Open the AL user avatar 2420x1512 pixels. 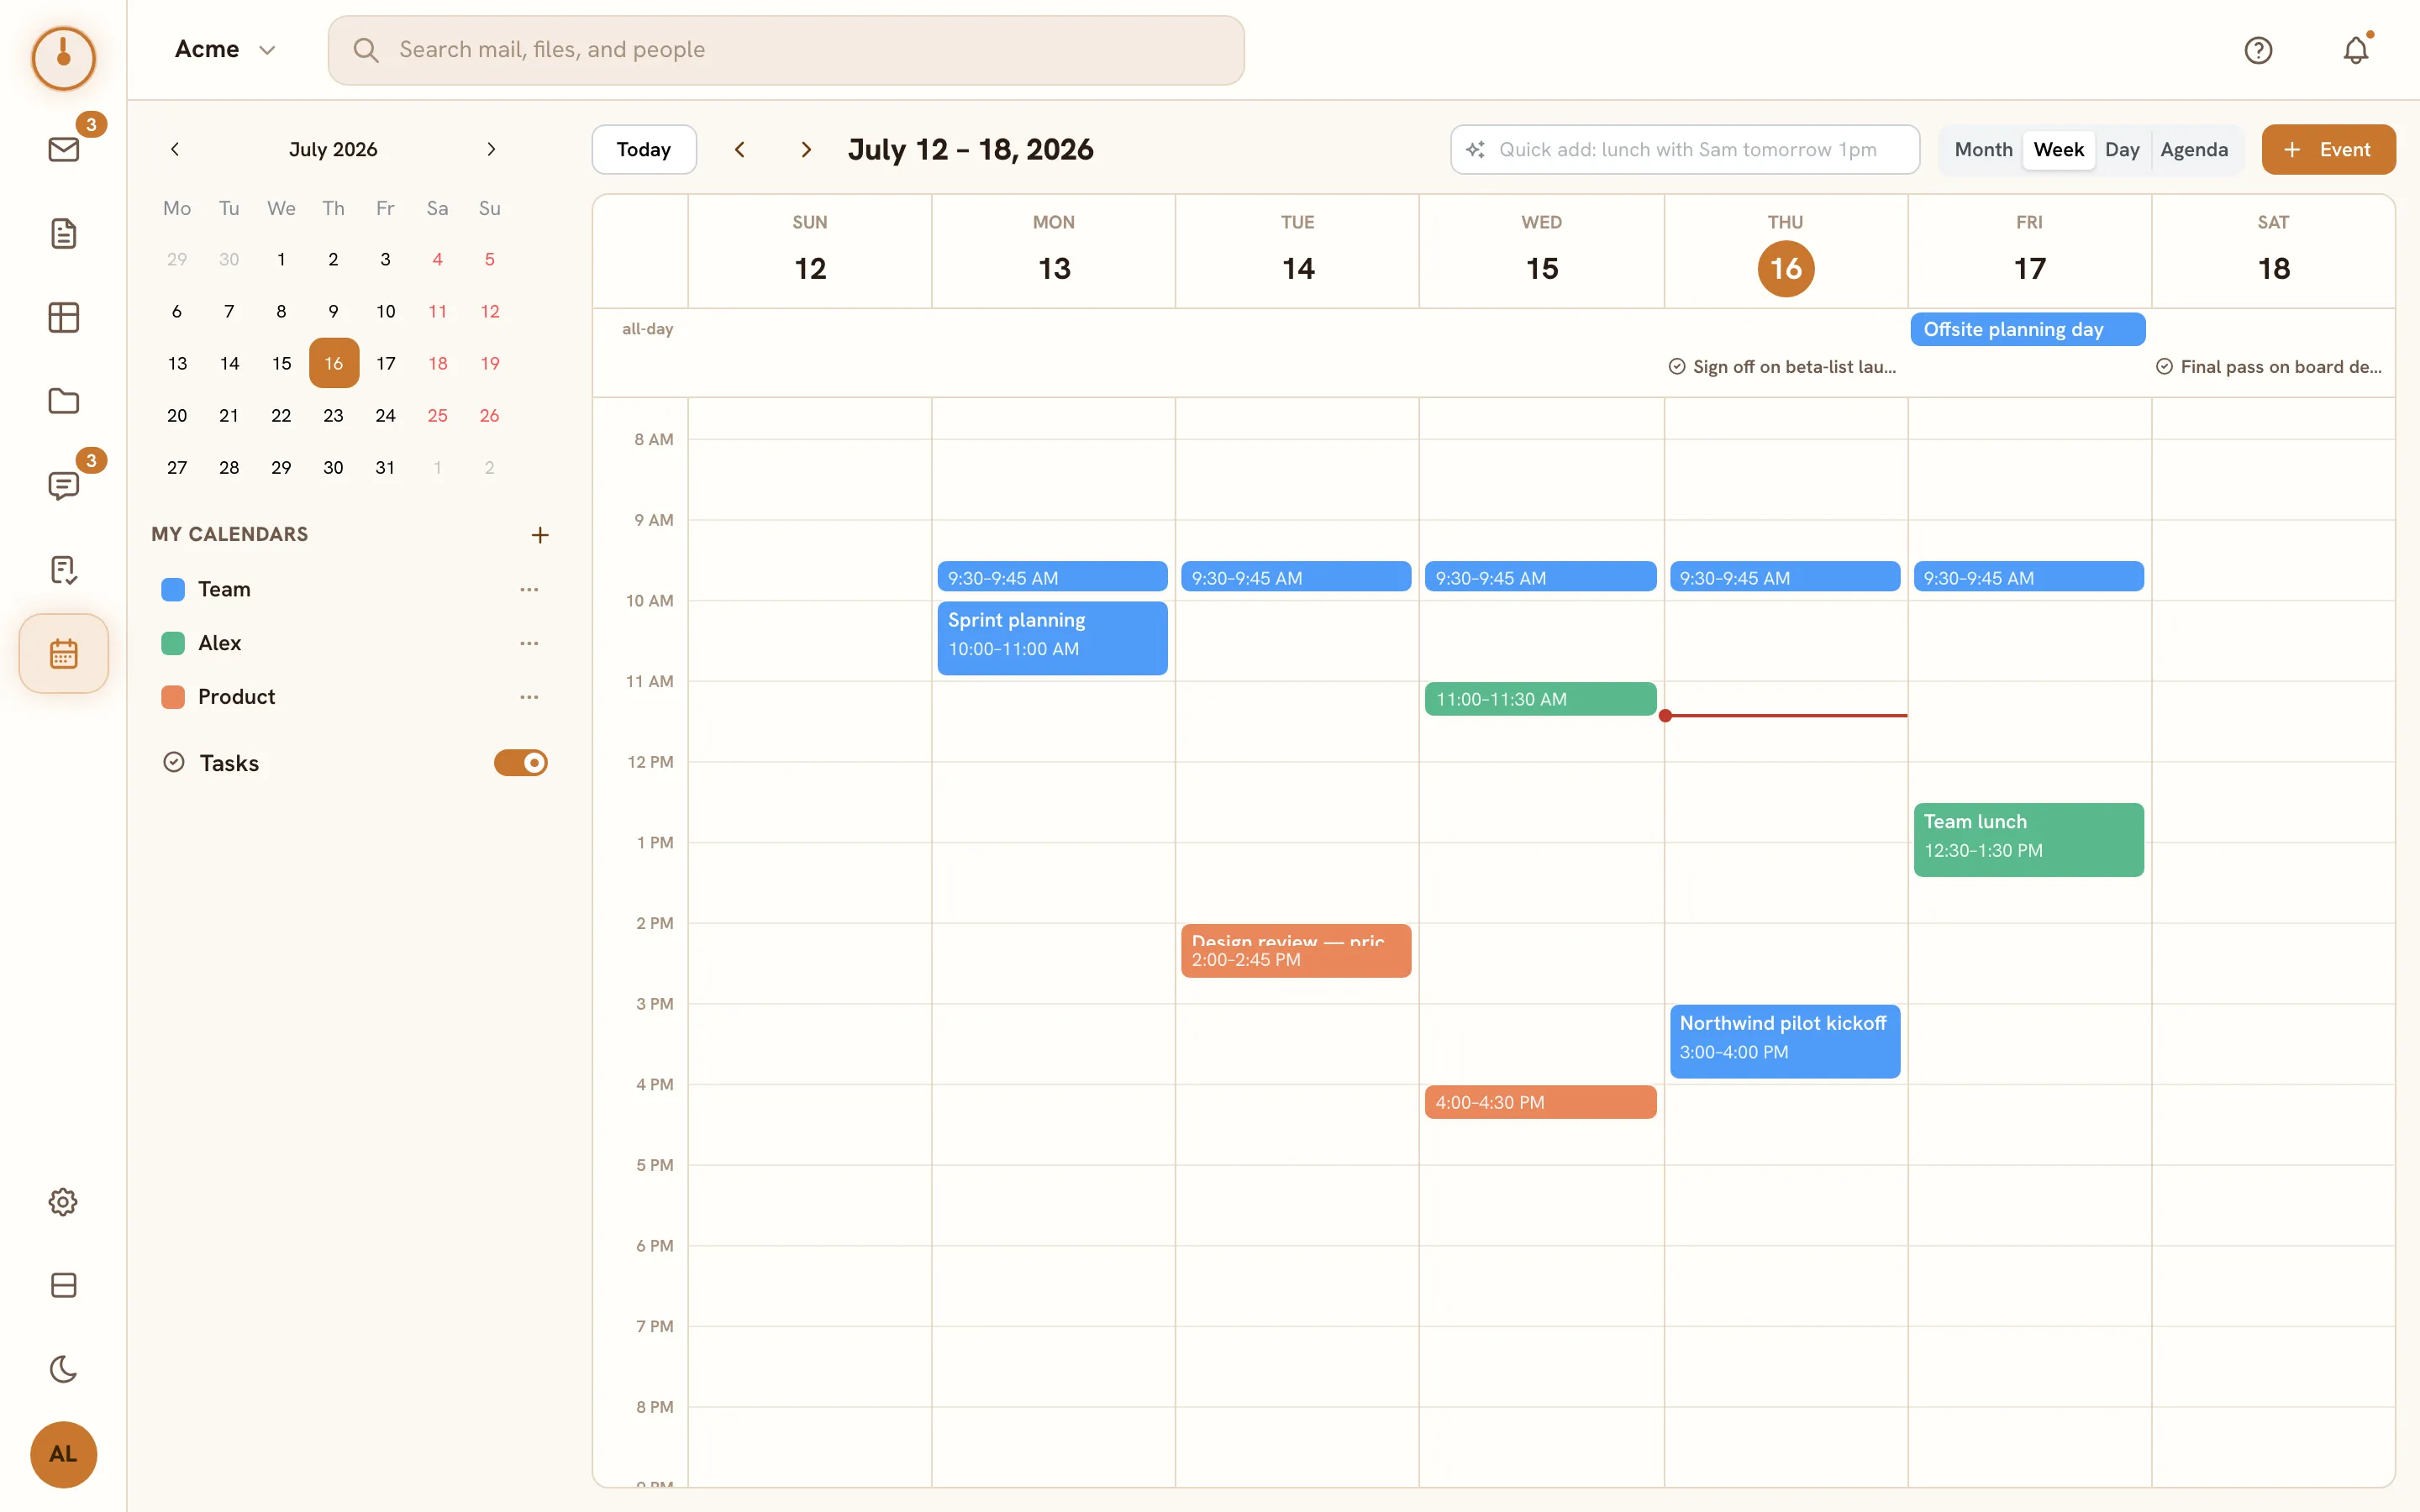(63, 1455)
